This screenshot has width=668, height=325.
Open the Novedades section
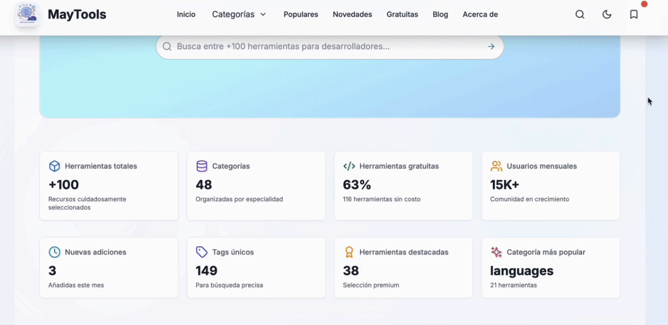[352, 14]
